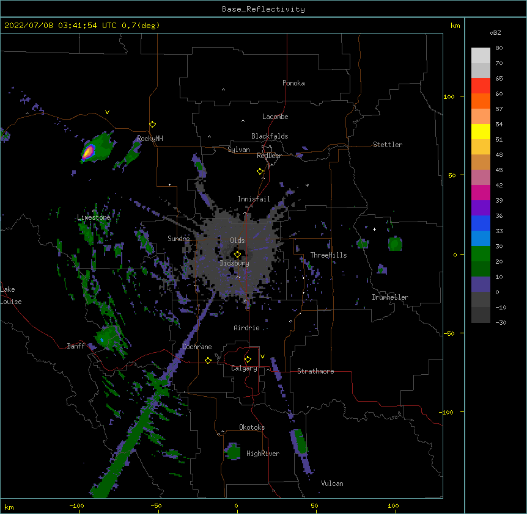Click the Ponoka label
The image size is (527, 514).
293,83
